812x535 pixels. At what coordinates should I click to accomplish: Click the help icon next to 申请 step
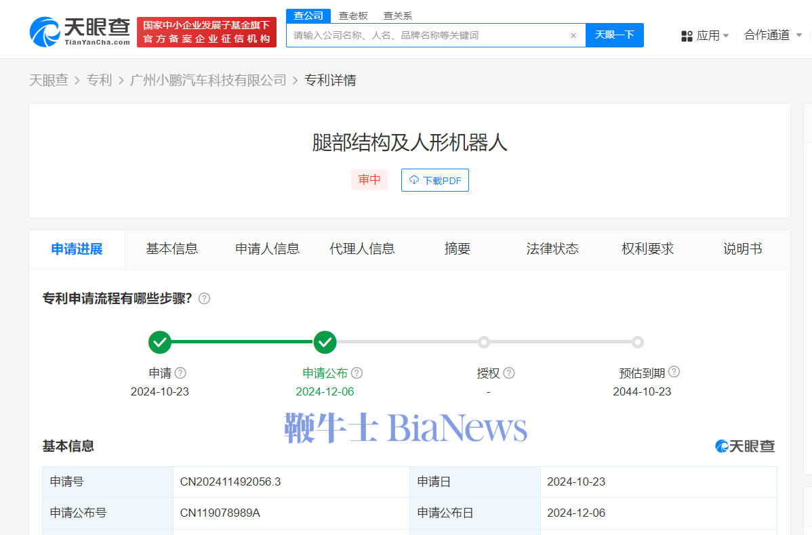[180, 373]
